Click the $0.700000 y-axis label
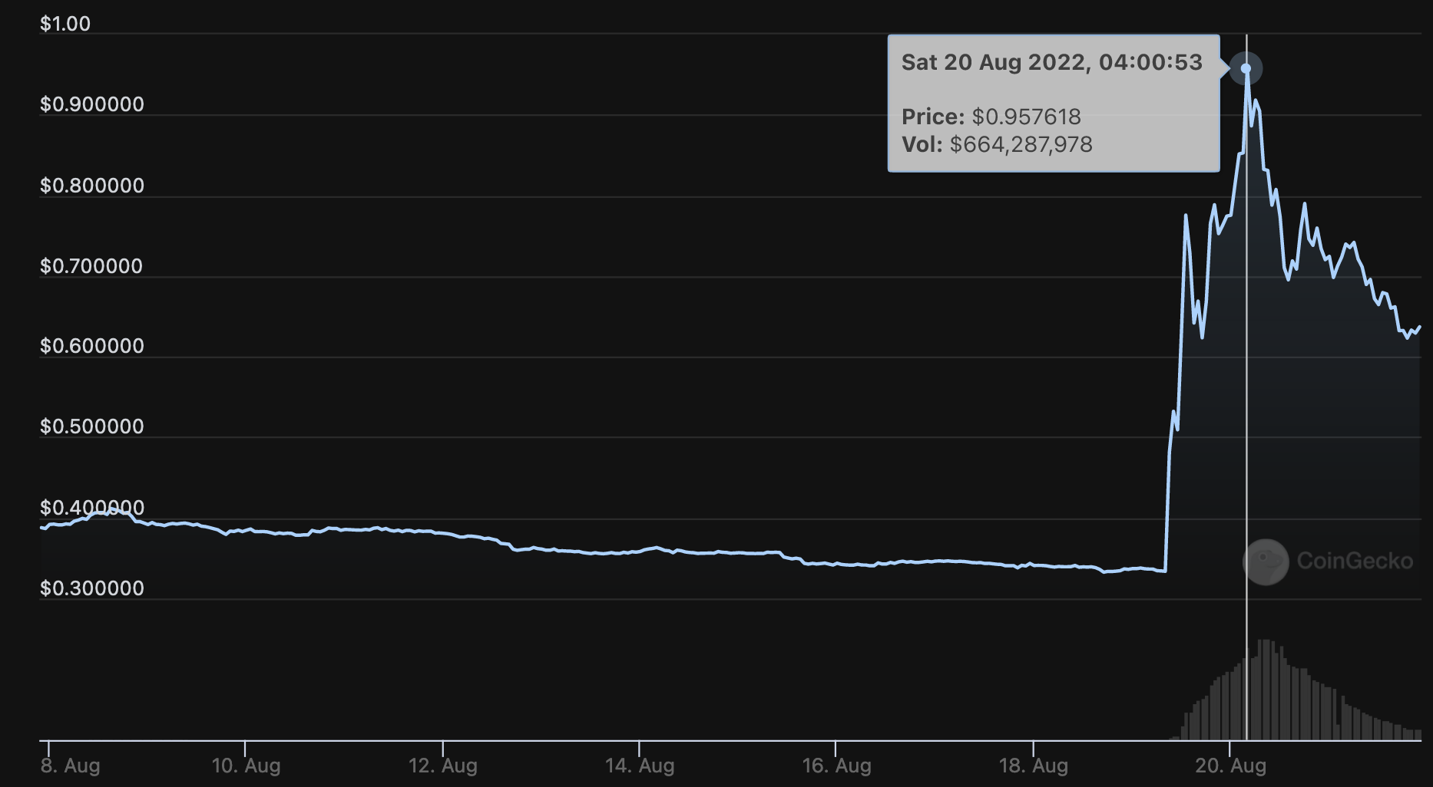The width and height of the screenshot is (1433, 787). tap(91, 266)
